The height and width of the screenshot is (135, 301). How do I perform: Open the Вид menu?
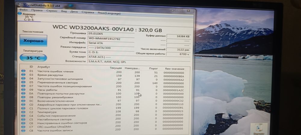64,11
